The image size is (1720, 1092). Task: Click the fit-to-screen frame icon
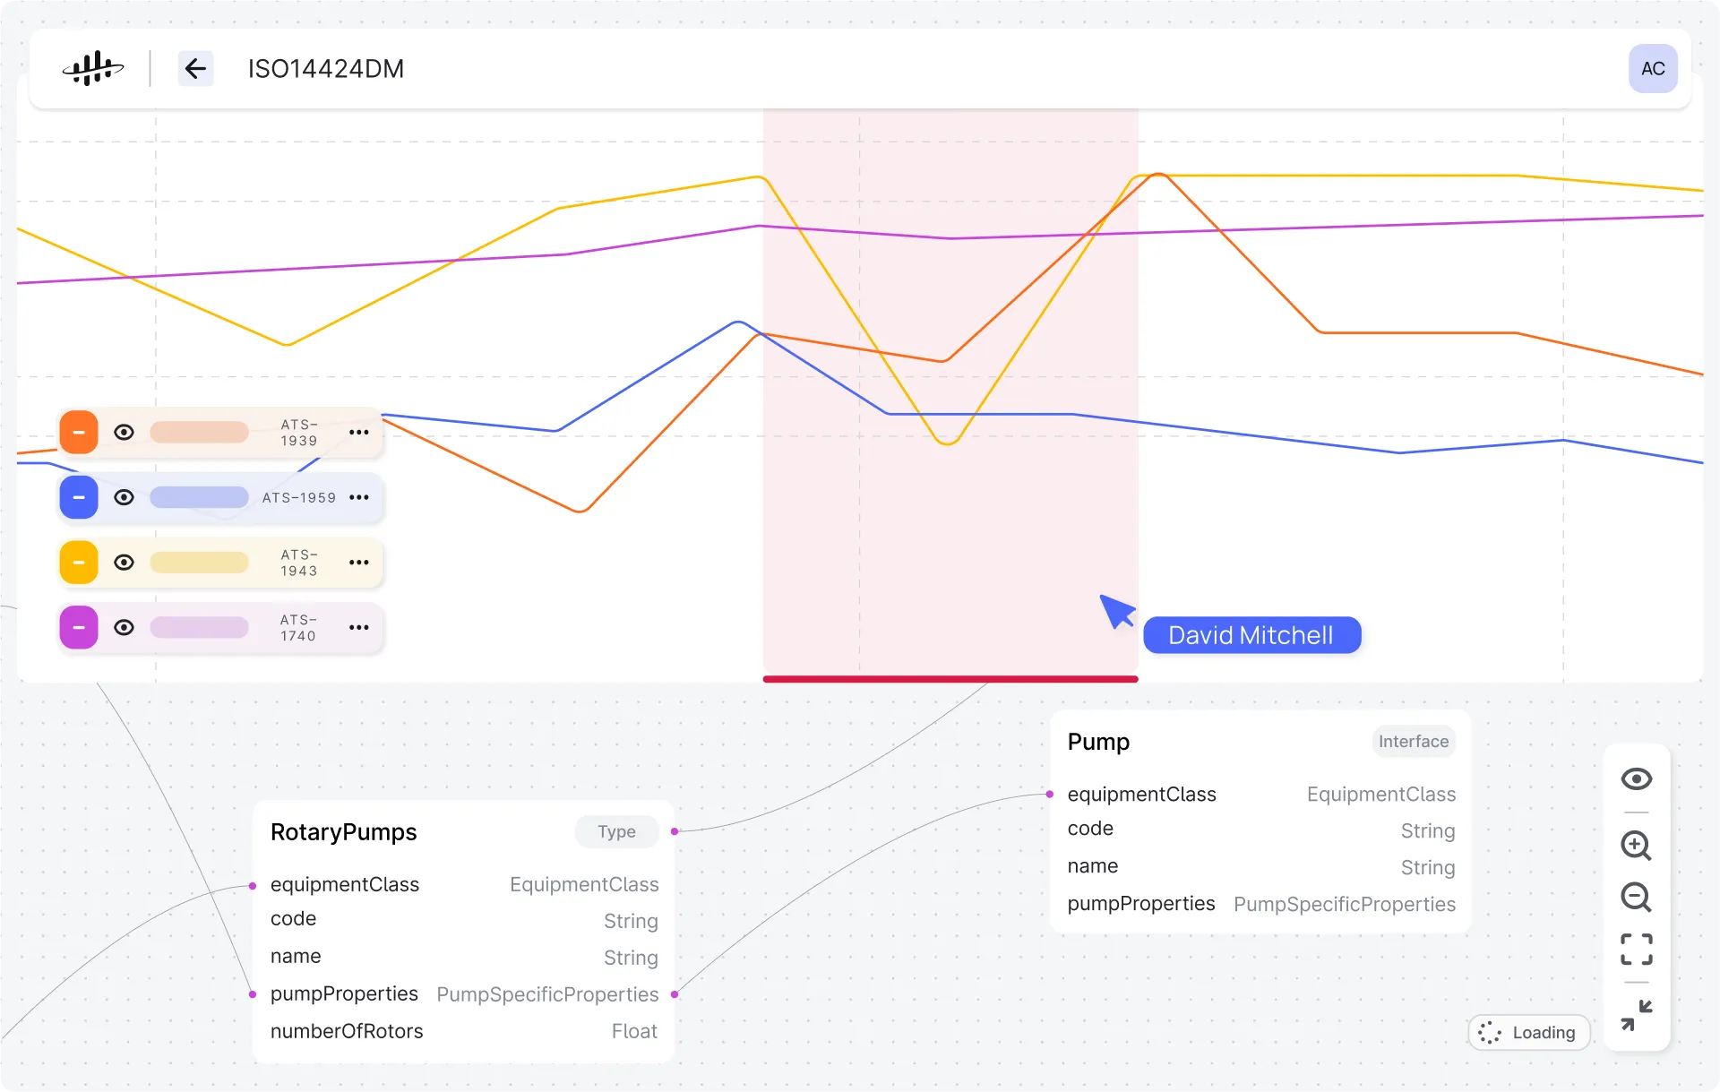[x=1636, y=949]
